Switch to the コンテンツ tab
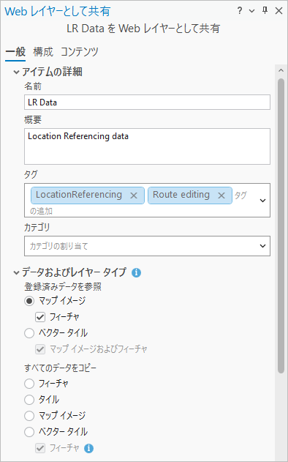Screen dimensions: 288x462 point(79,52)
